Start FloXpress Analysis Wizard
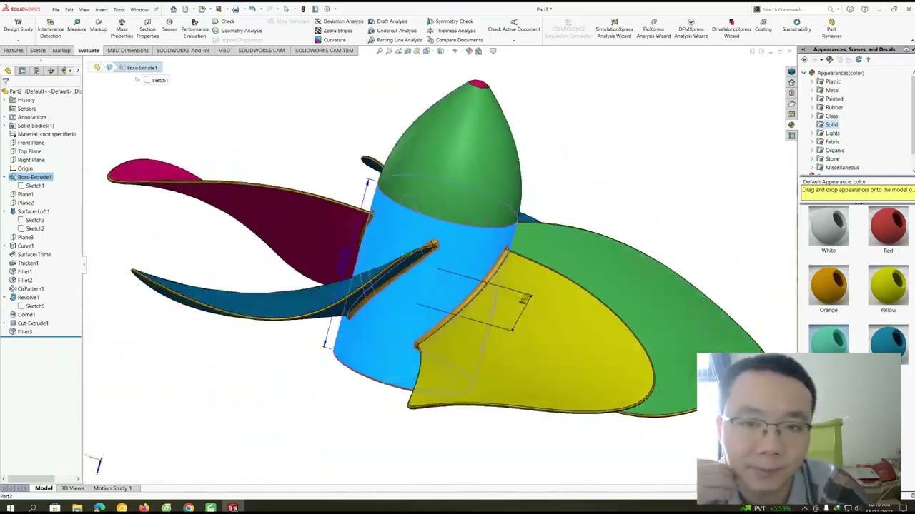Image resolution: width=915 pixels, height=514 pixels. (653, 29)
